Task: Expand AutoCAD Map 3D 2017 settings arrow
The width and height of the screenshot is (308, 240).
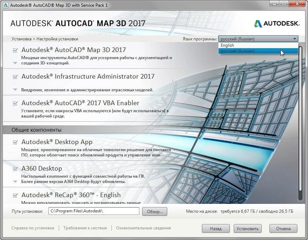Action: 15,63
